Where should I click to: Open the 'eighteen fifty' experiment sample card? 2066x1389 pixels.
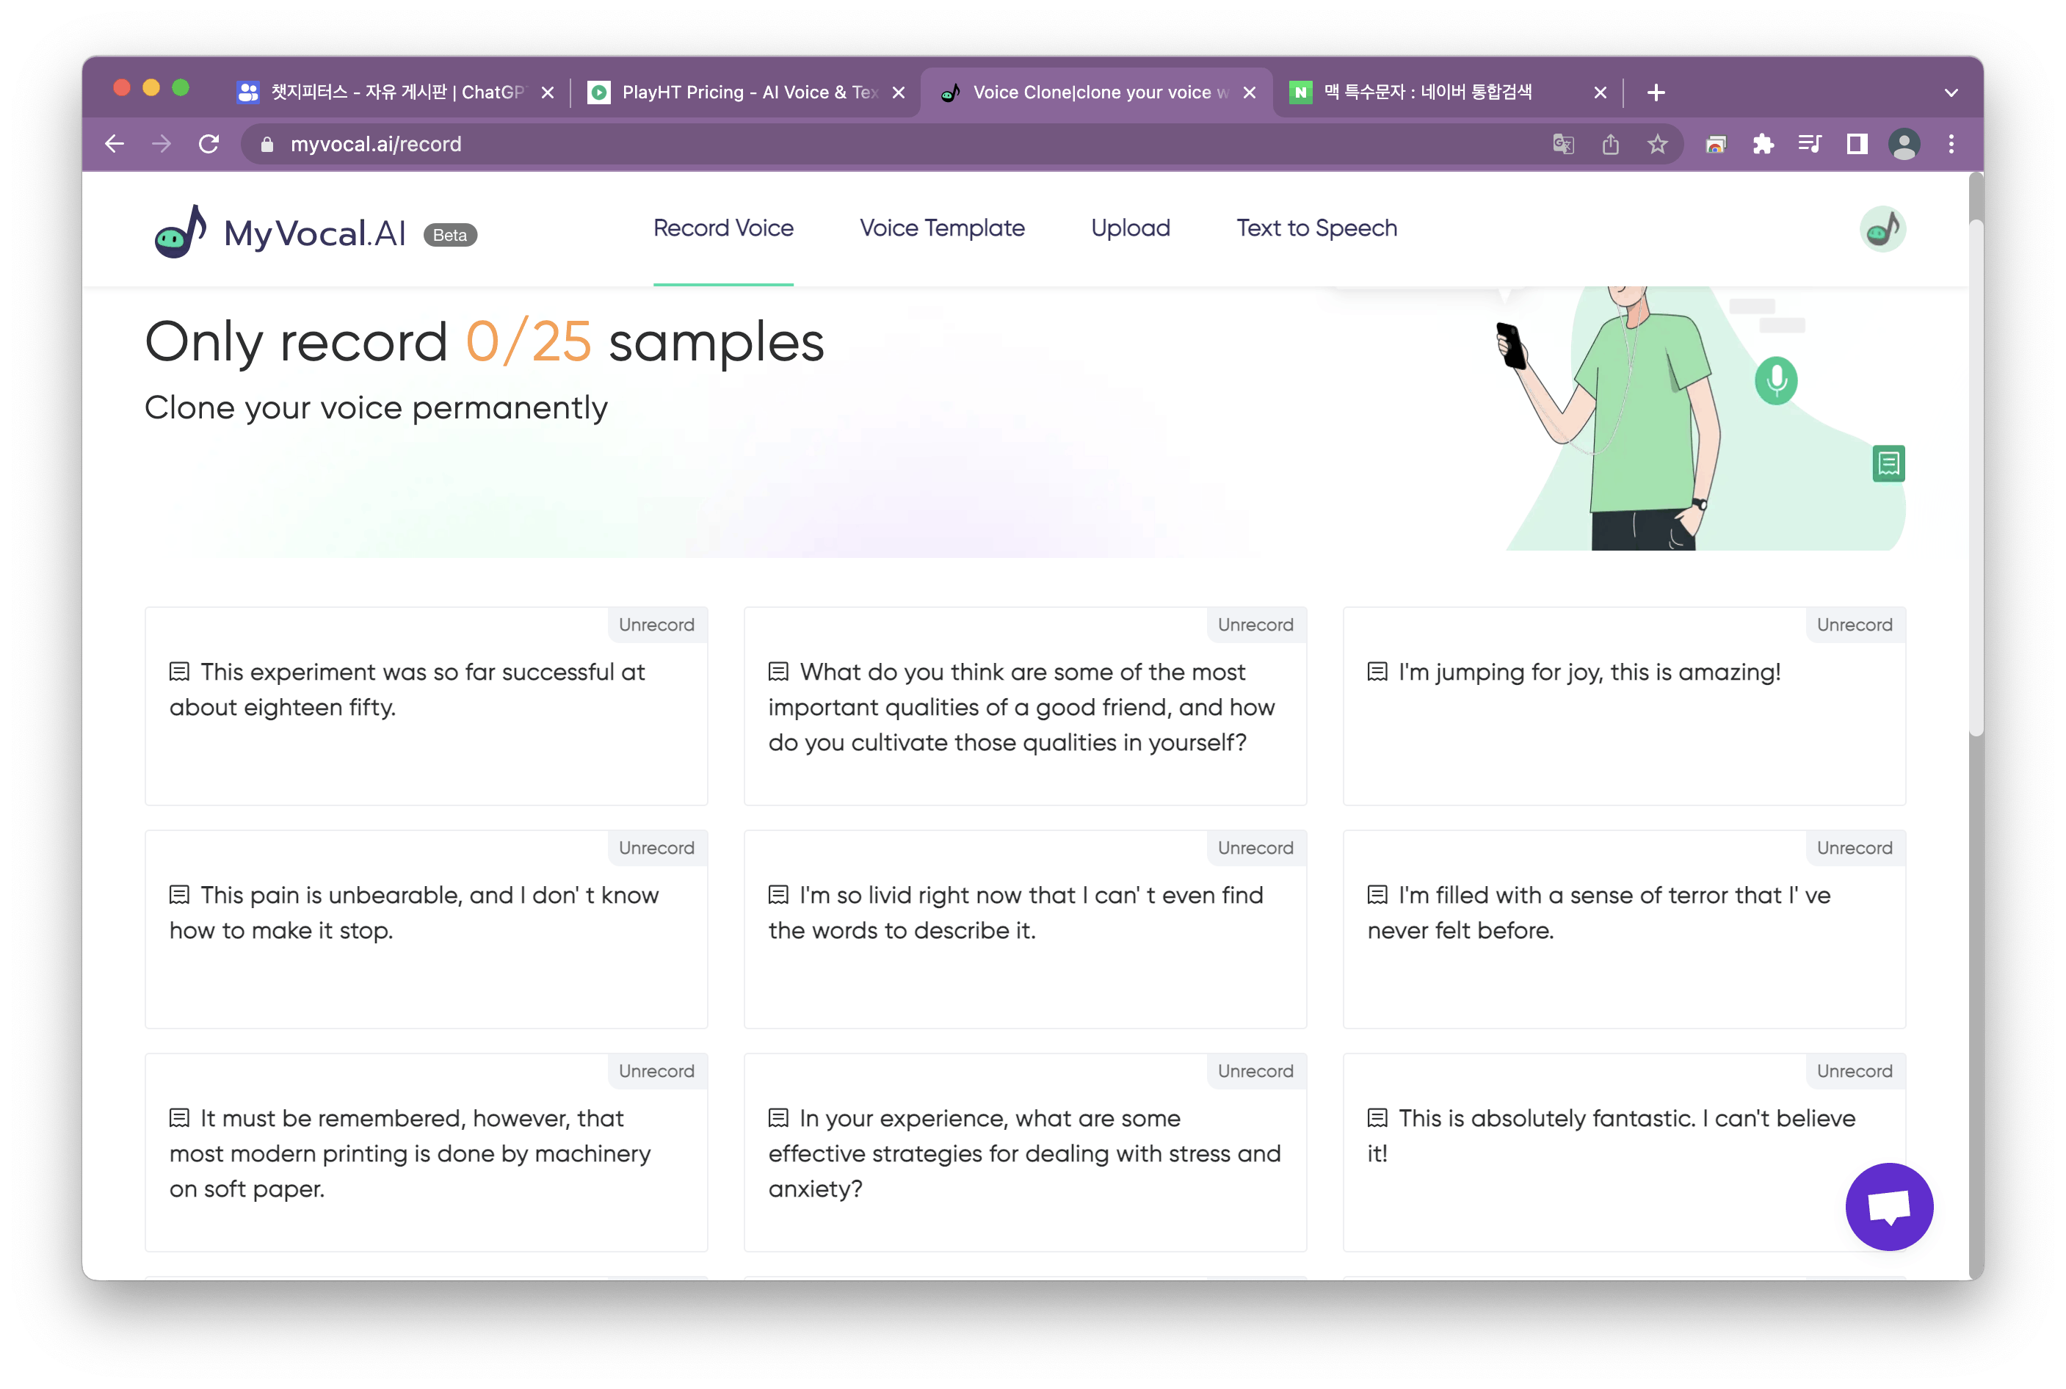[x=426, y=706]
